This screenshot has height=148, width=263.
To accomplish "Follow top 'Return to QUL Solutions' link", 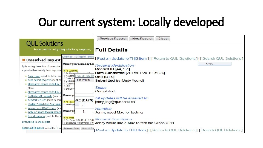I will 175,59.
